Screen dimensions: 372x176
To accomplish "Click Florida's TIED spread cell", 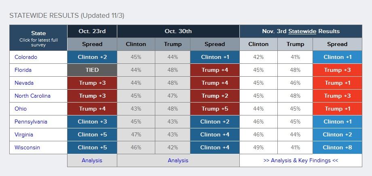I will (92, 70).
